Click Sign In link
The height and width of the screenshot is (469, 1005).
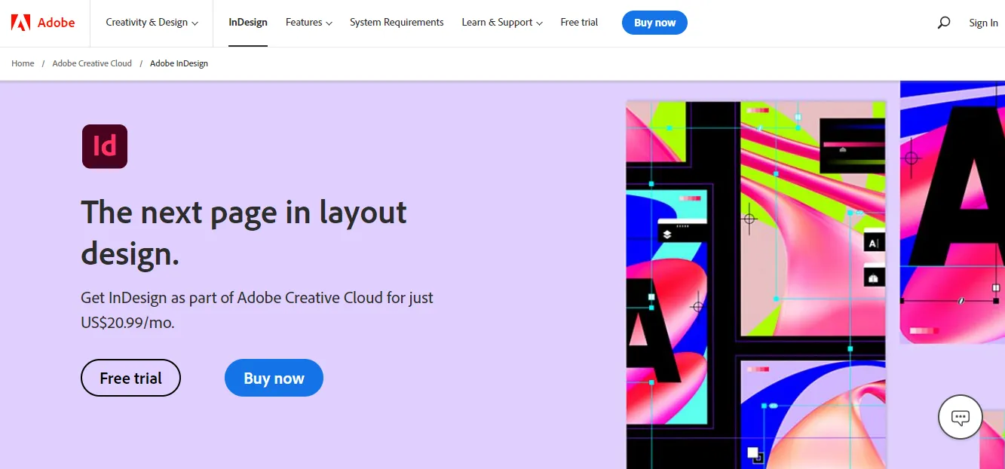point(983,23)
